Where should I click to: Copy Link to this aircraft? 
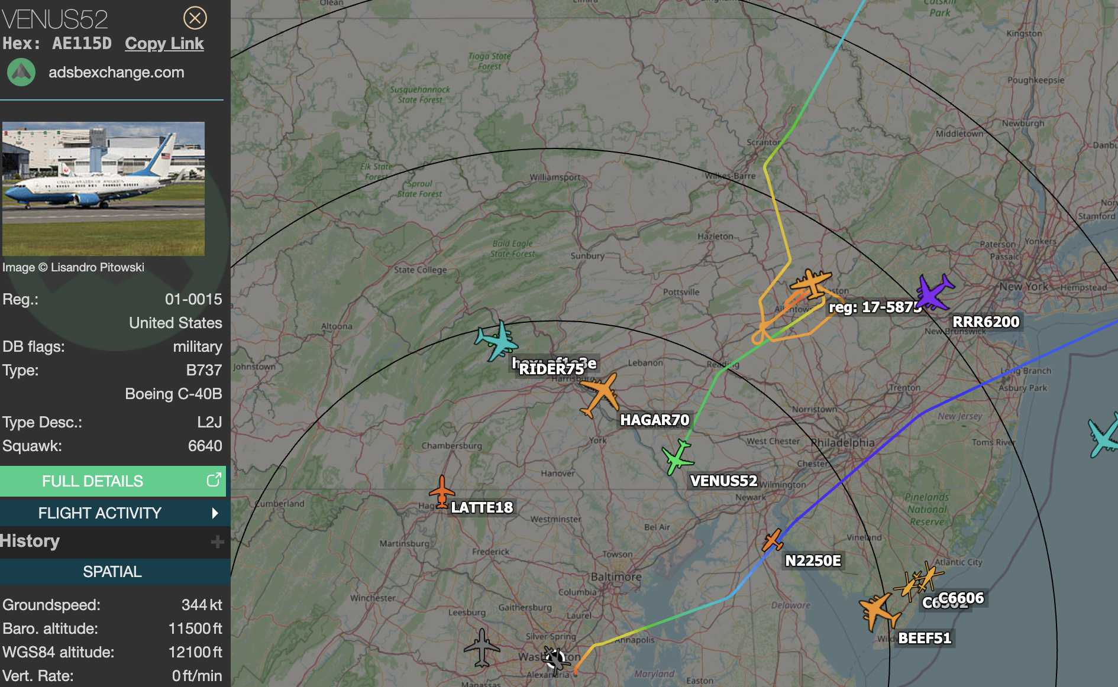pyautogui.click(x=164, y=43)
